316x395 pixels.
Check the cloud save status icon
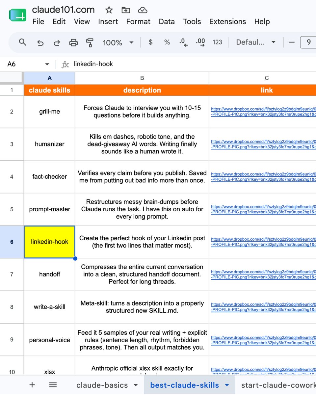point(142,10)
